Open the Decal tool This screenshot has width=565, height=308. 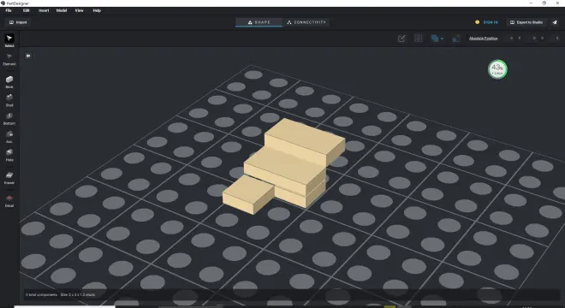(x=9, y=201)
